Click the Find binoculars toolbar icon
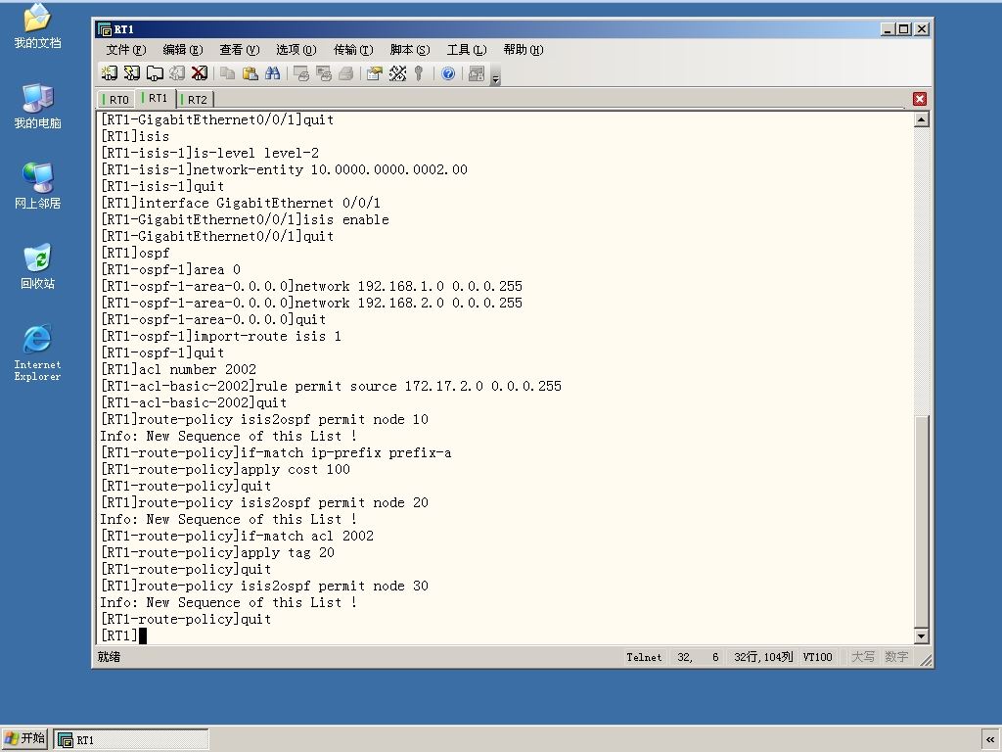This screenshot has width=1002, height=752. (x=273, y=73)
